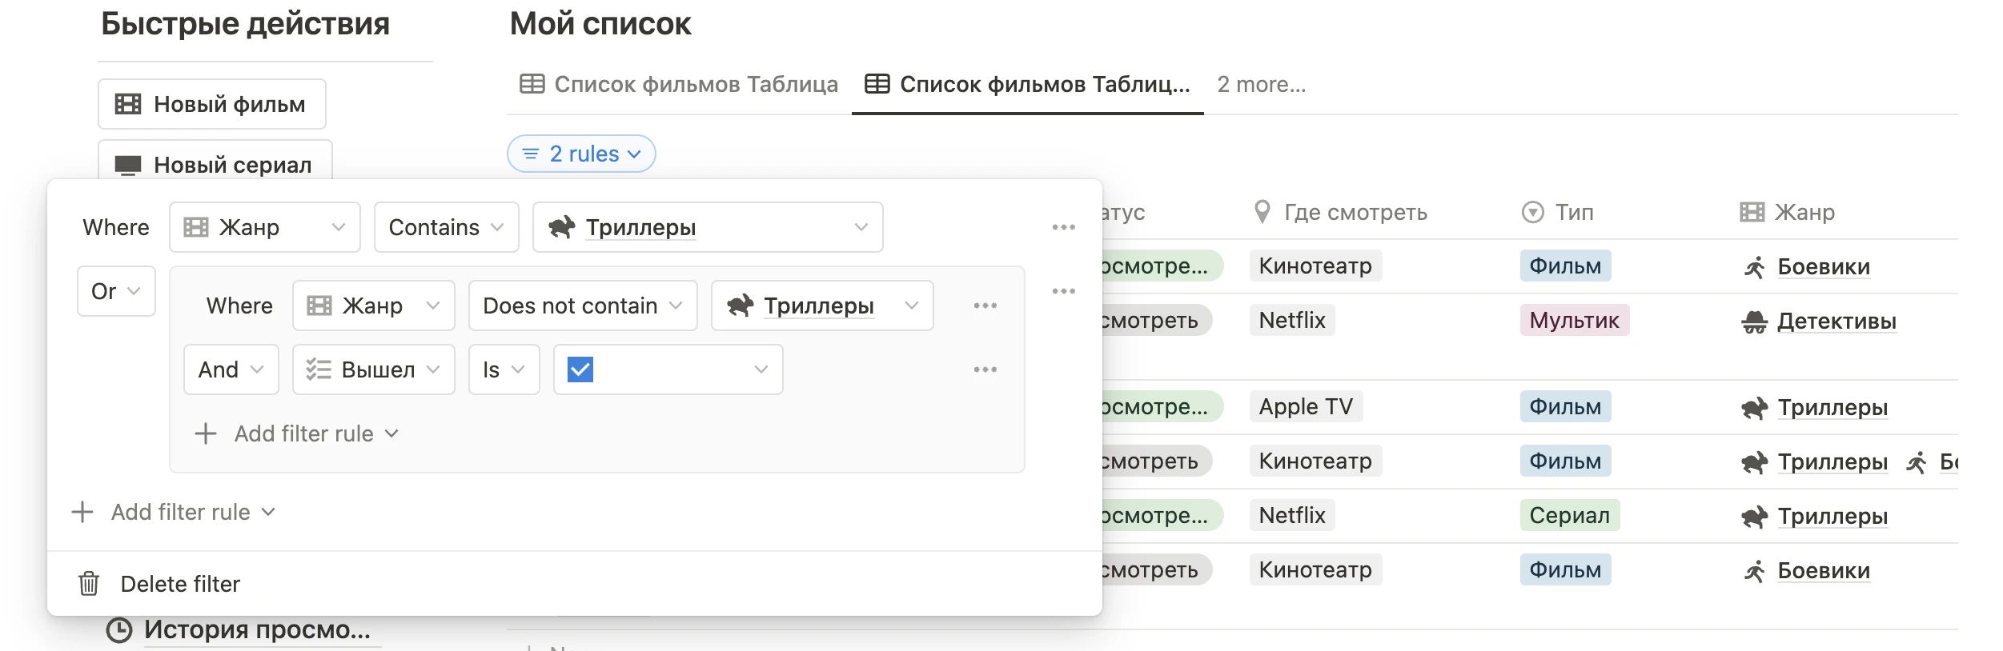Click the Netflix cell in the Сериал row
This screenshot has width=2003, height=651.
pyautogui.click(x=1292, y=515)
